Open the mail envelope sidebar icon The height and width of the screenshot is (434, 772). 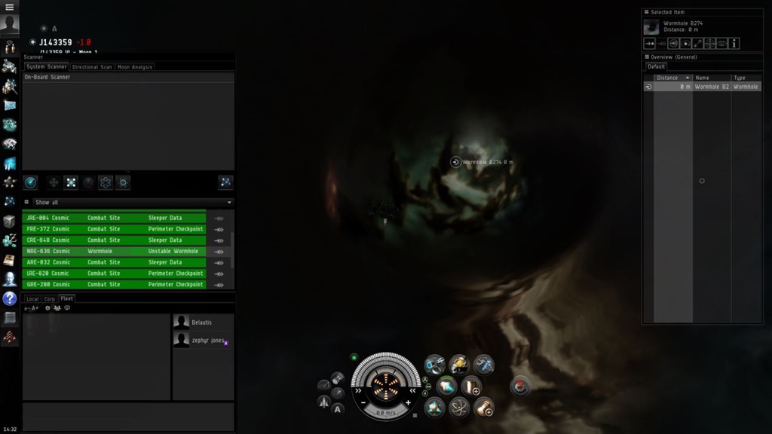point(9,105)
